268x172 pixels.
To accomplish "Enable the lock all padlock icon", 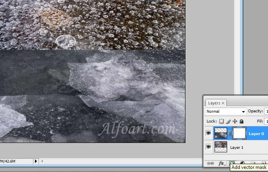I will pyautogui.click(x=241, y=121).
